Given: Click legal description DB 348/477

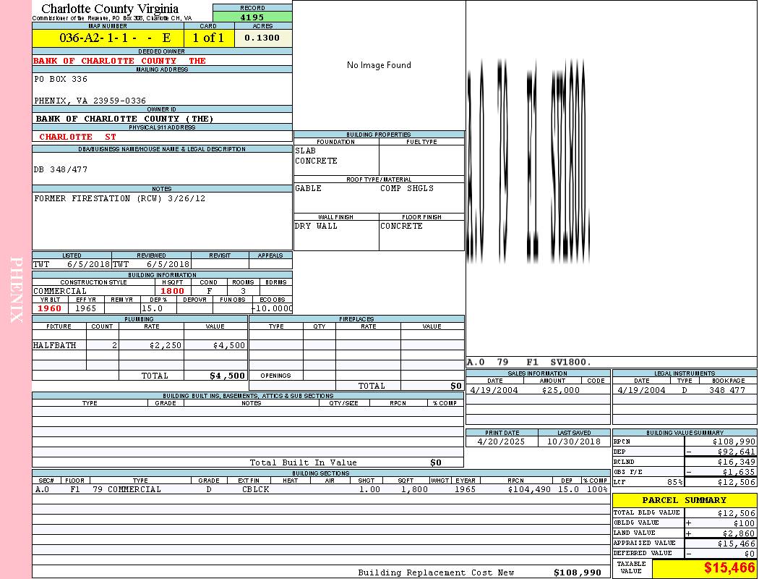Looking at the screenshot, I should point(61,169).
